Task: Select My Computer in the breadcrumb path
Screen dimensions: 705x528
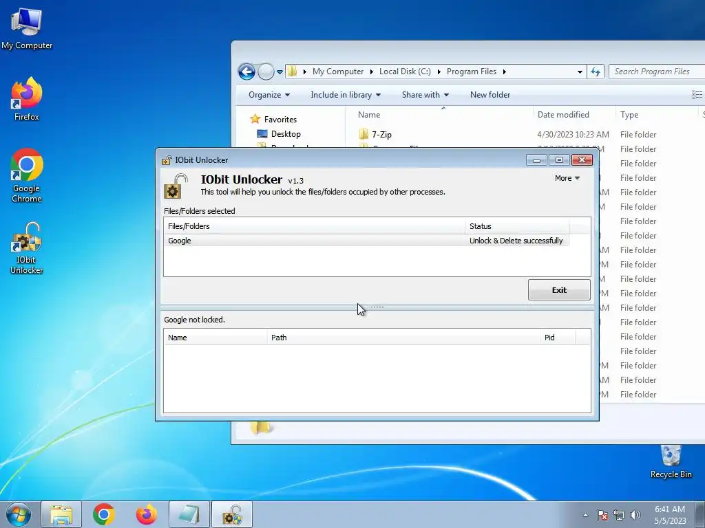Action: [338, 71]
